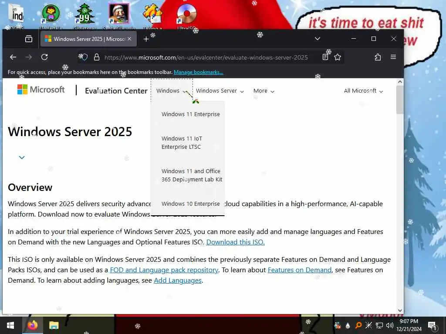Collapse the Windows navigation dropdown
446x334 pixels.
tap(172, 90)
